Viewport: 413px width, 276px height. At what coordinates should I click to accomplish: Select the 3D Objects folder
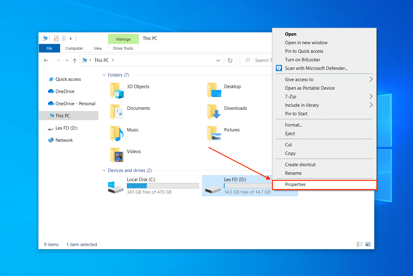coord(138,86)
